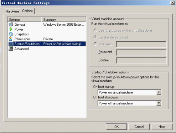The image size is (176, 133).
Task: Click the Snapshots clock icon
Action: (11, 34)
